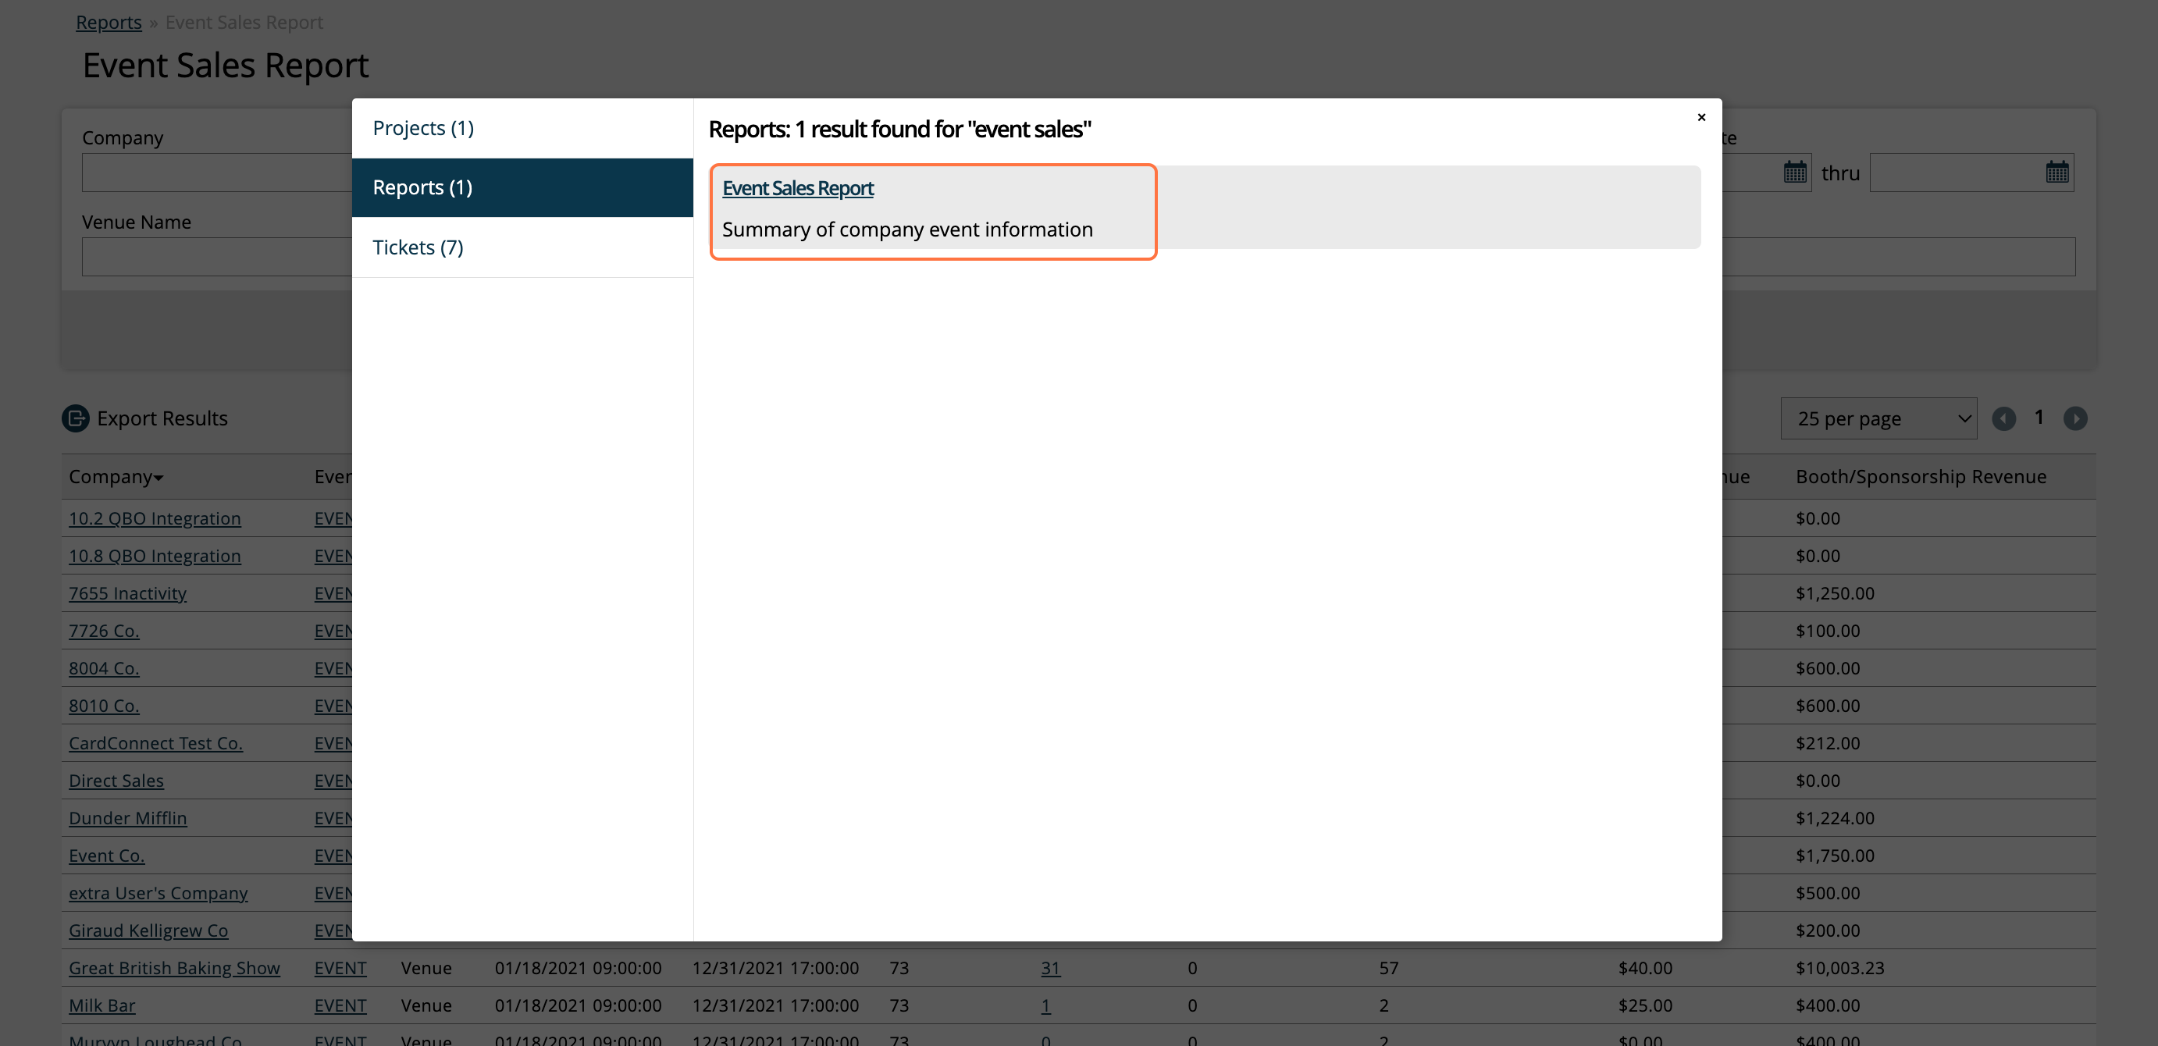The height and width of the screenshot is (1046, 2158).
Task: Click the $1,750.00 revenue value
Action: click(x=1835, y=856)
